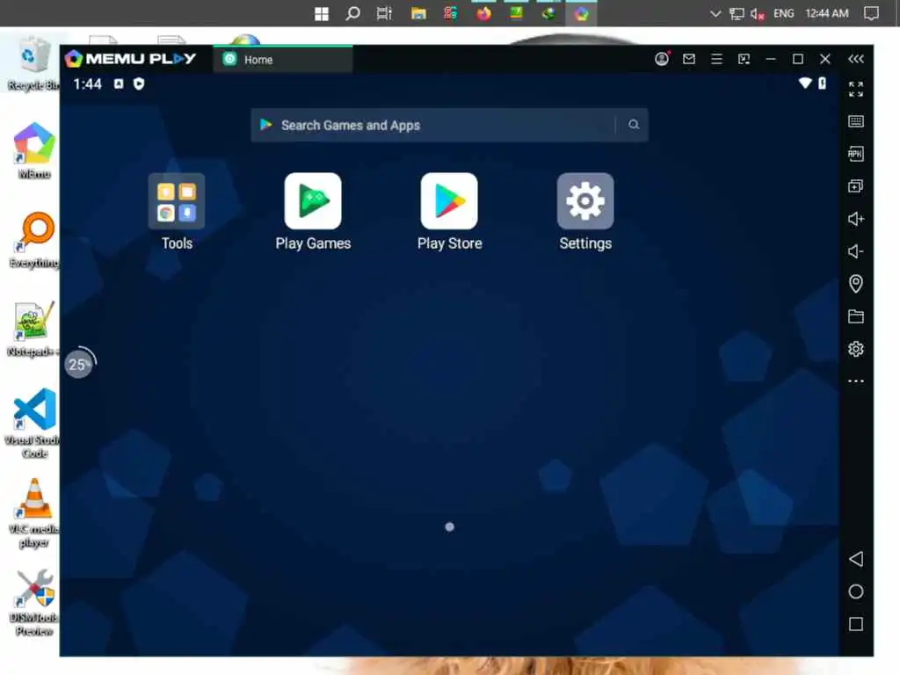The width and height of the screenshot is (900, 675).
Task: Tap the Android Home circle button
Action: click(x=856, y=592)
